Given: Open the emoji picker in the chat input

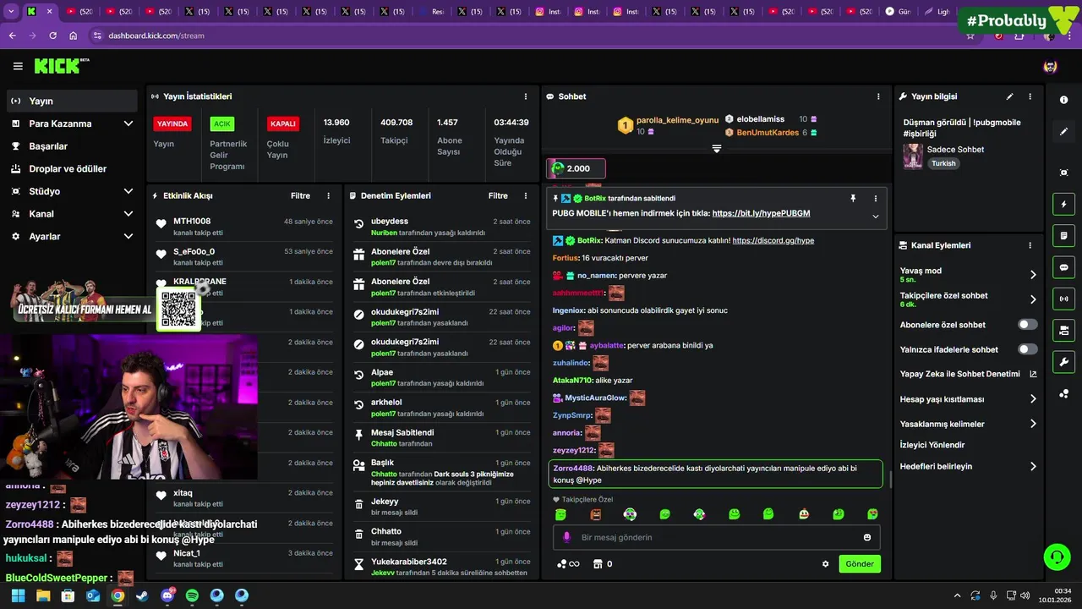Looking at the screenshot, I should 867,537.
